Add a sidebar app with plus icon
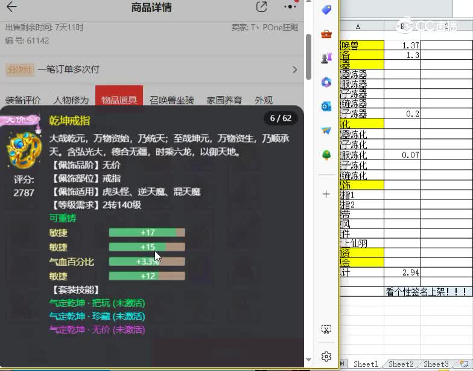Image resolution: width=473 pixels, height=371 pixels. pos(326,194)
